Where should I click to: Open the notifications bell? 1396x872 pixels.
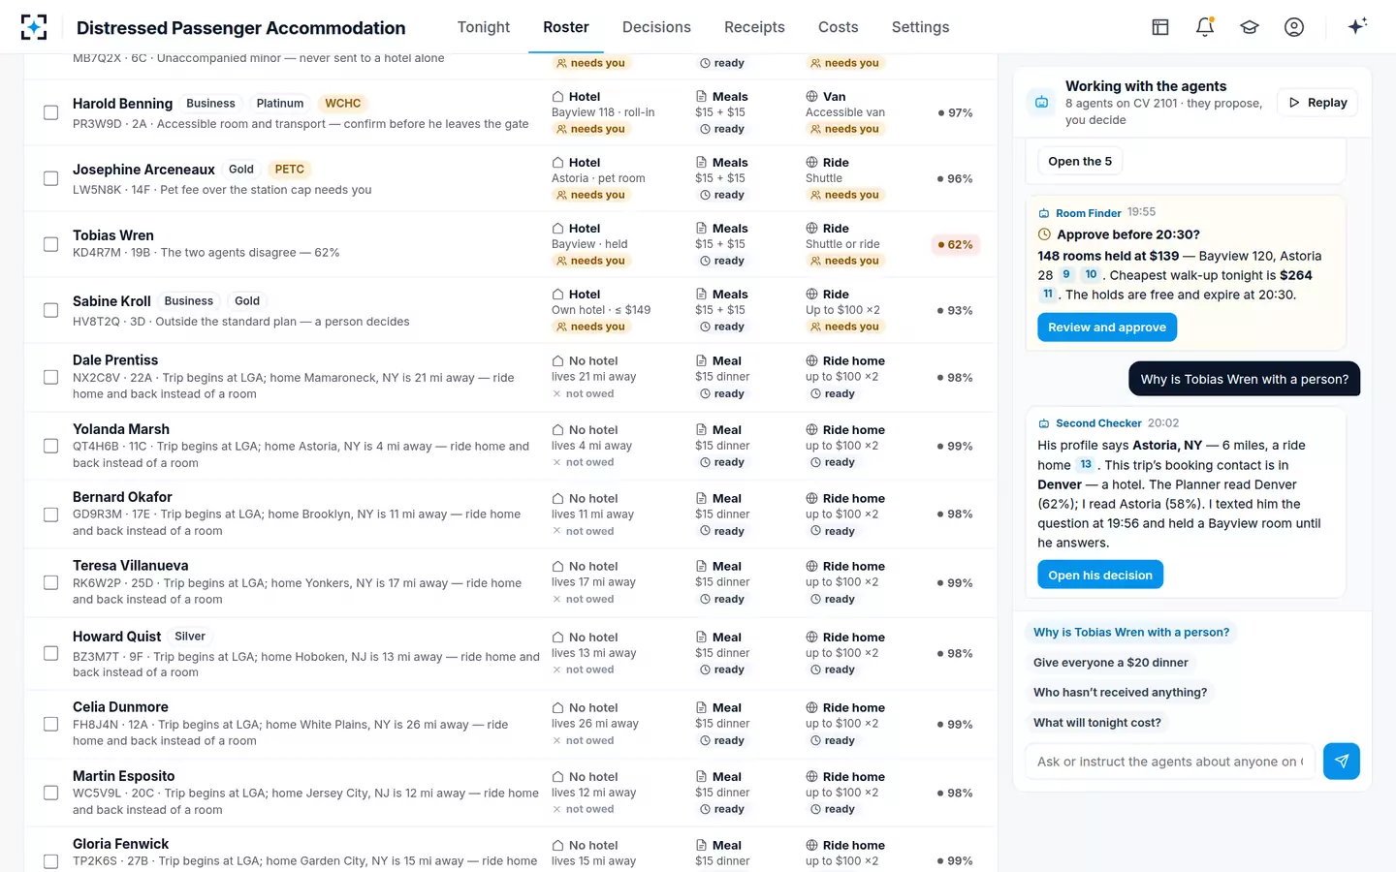(1205, 27)
